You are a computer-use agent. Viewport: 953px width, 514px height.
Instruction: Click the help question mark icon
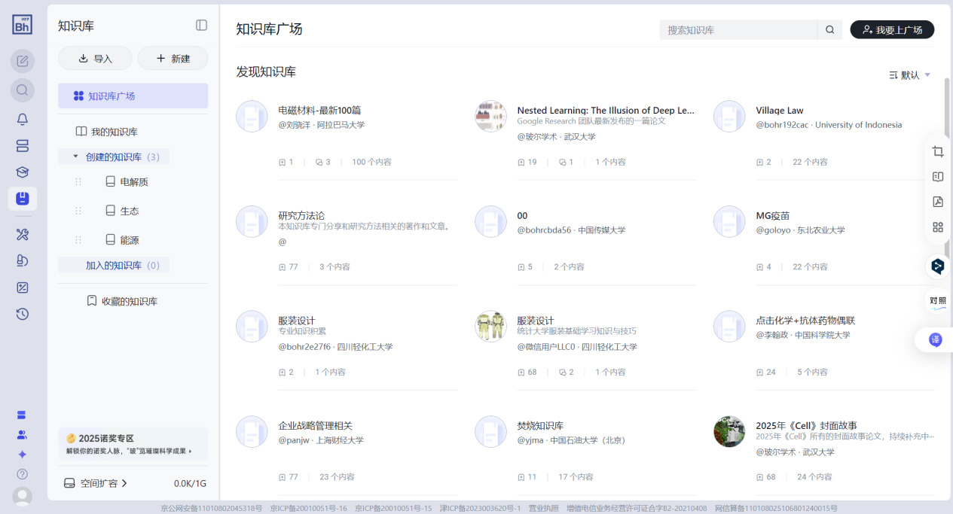click(23, 474)
